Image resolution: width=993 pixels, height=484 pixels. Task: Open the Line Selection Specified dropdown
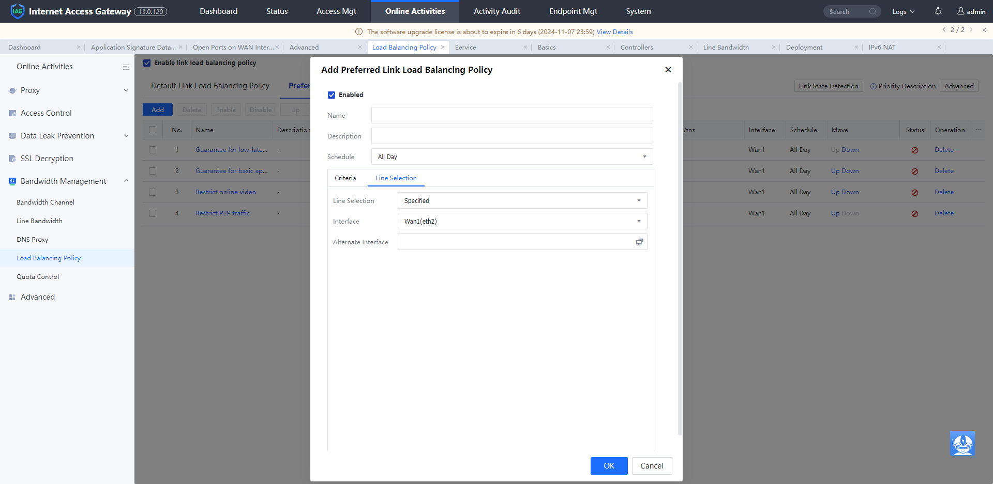[522, 200]
